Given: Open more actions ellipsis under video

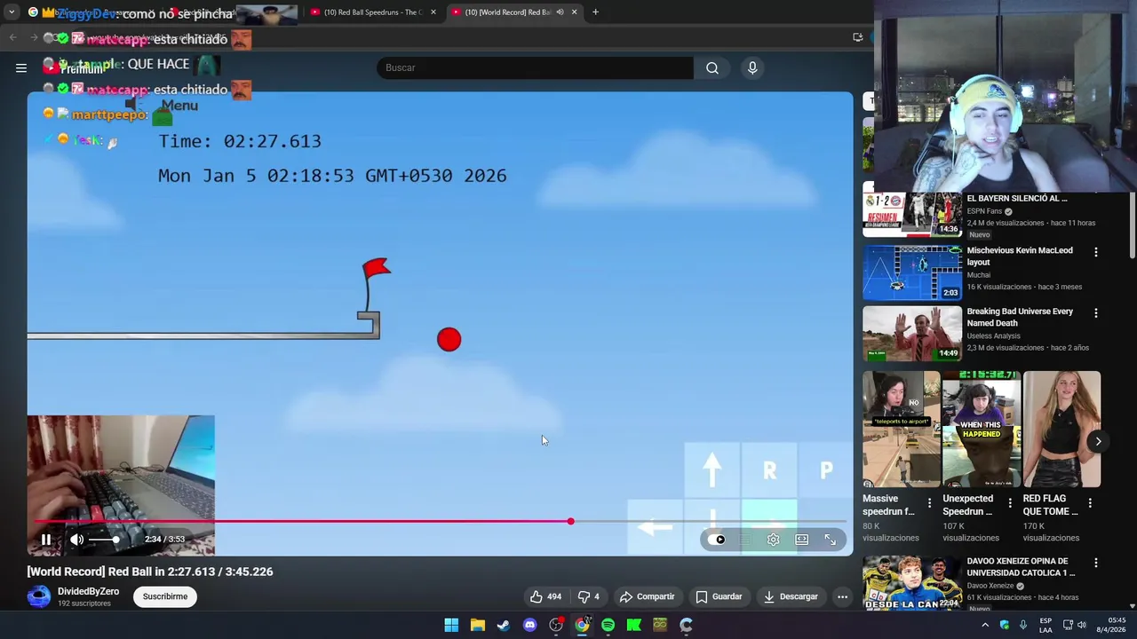Looking at the screenshot, I should pos(842,596).
